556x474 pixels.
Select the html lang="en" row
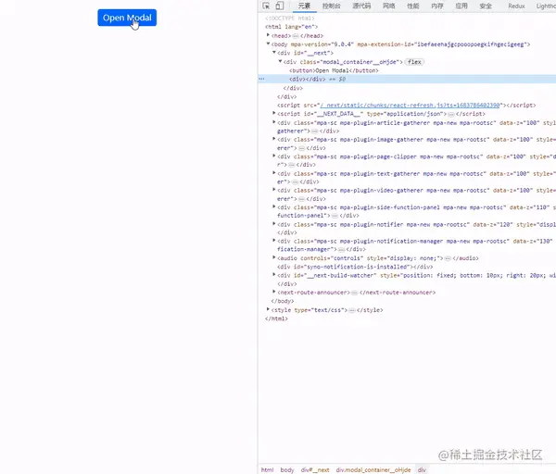[x=292, y=27]
